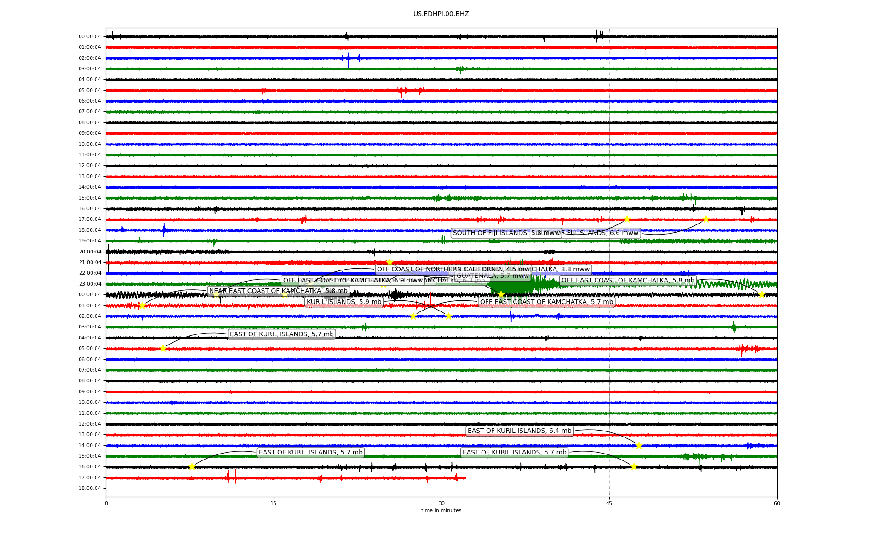Click the plot title US.EDHPI.00.BHZ
Screen dimensions: 883x552
click(x=441, y=14)
